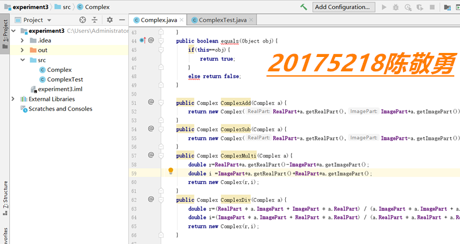
Task: Click the Add Configuration... button
Action: (343, 7)
